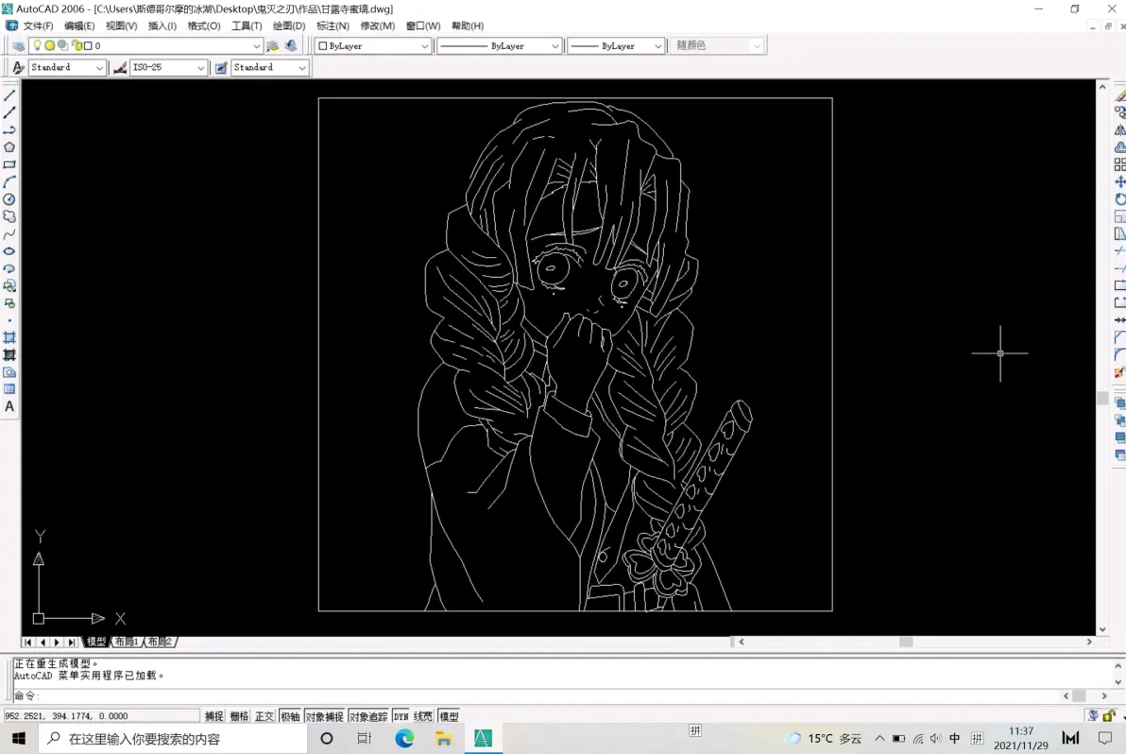Open the ByLayer linetype dropdown
The image size is (1126, 754).
[554, 46]
